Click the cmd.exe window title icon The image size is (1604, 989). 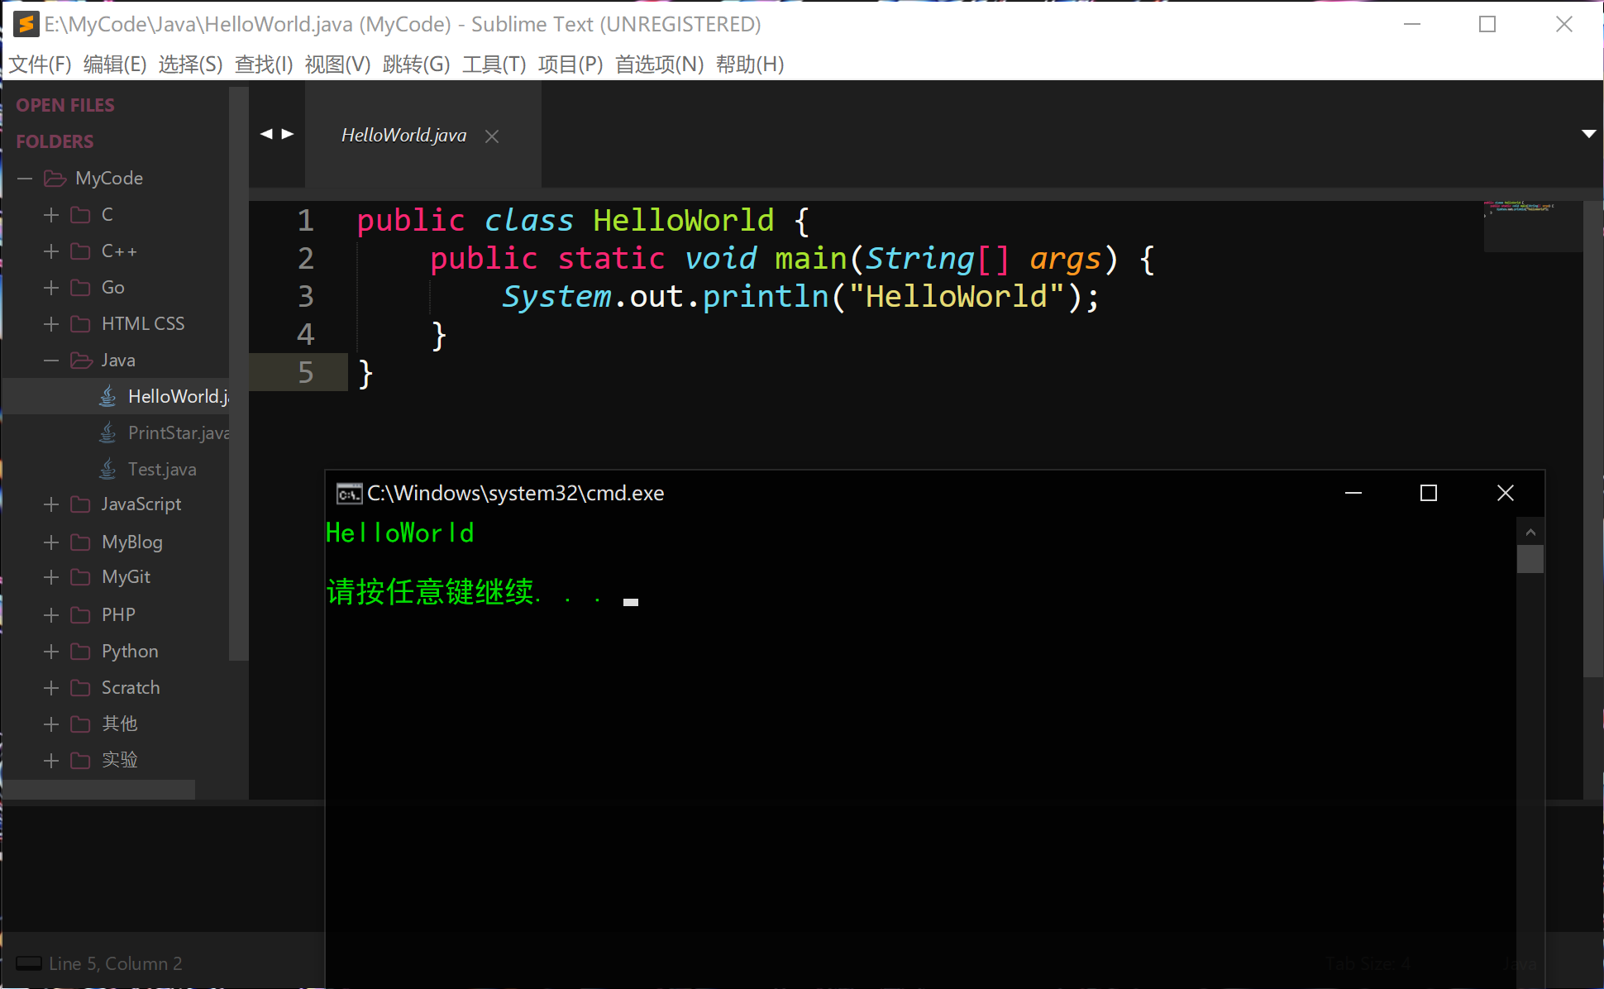[349, 494]
